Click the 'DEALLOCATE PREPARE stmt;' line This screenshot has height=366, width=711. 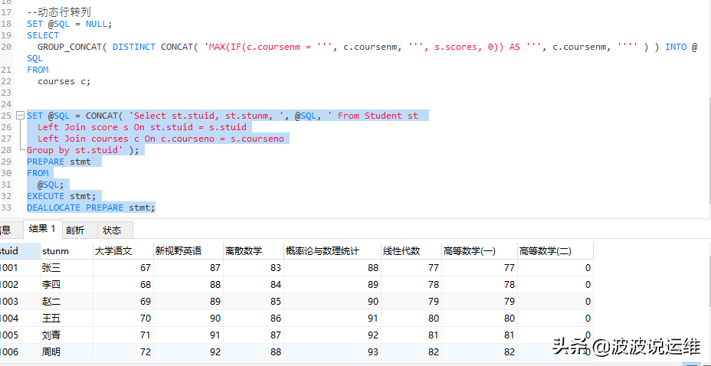point(91,208)
